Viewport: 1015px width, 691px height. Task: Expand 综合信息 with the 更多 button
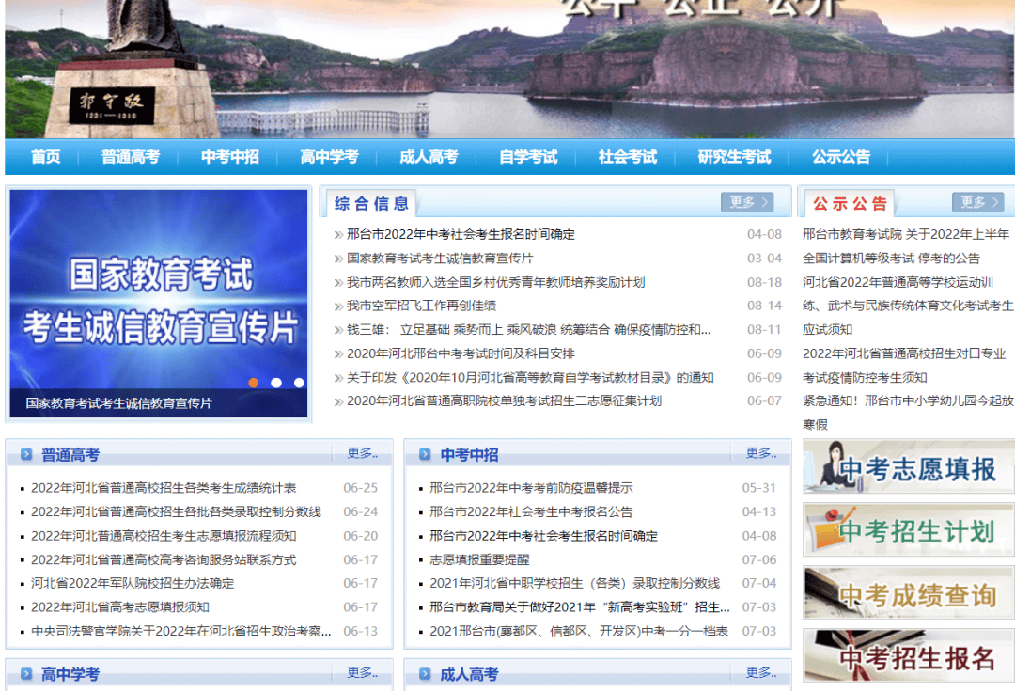[746, 202]
